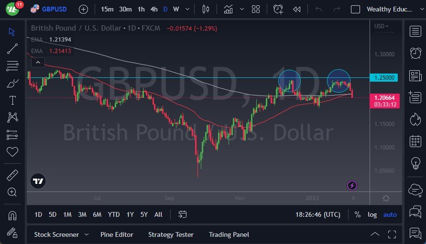426x244 pixels.
Task: Collapse the indicator legend arrow
Action: [38, 62]
